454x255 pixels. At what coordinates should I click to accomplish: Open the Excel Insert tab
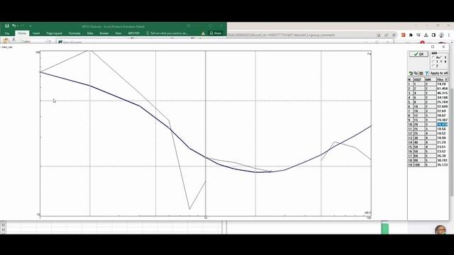click(x=36, y=33)
